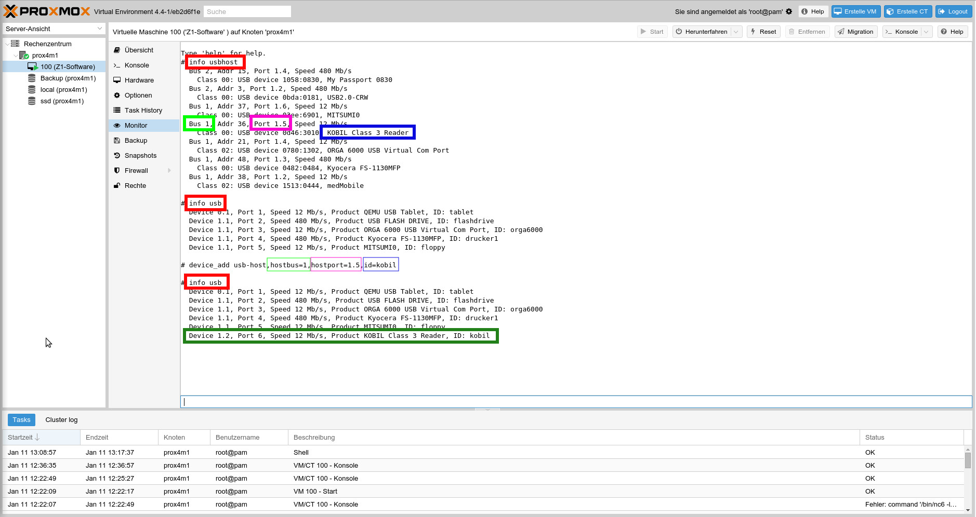The image size is (976, 517).
Task: Collapse the Rechenzentrum tree node
Action: [x=7, y=44]
